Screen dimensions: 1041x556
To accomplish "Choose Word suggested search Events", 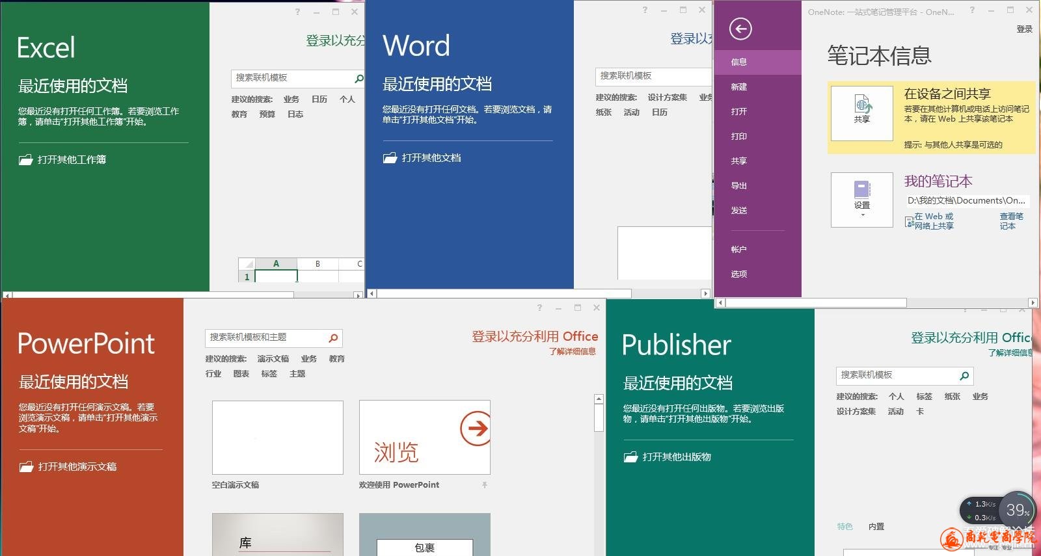I will [x=632, y=113].
